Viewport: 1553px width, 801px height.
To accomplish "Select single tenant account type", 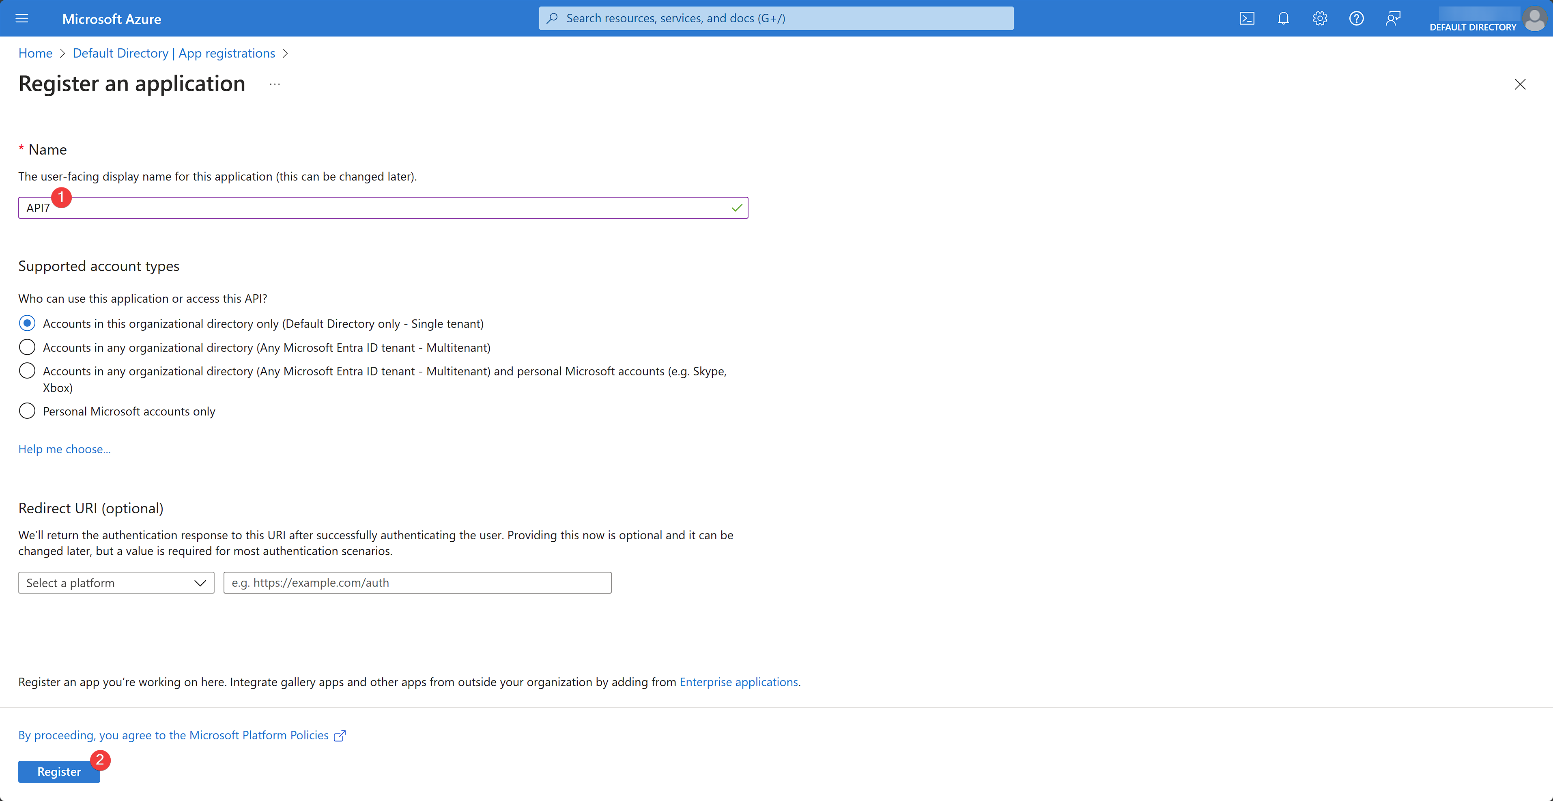I will 27,323.
